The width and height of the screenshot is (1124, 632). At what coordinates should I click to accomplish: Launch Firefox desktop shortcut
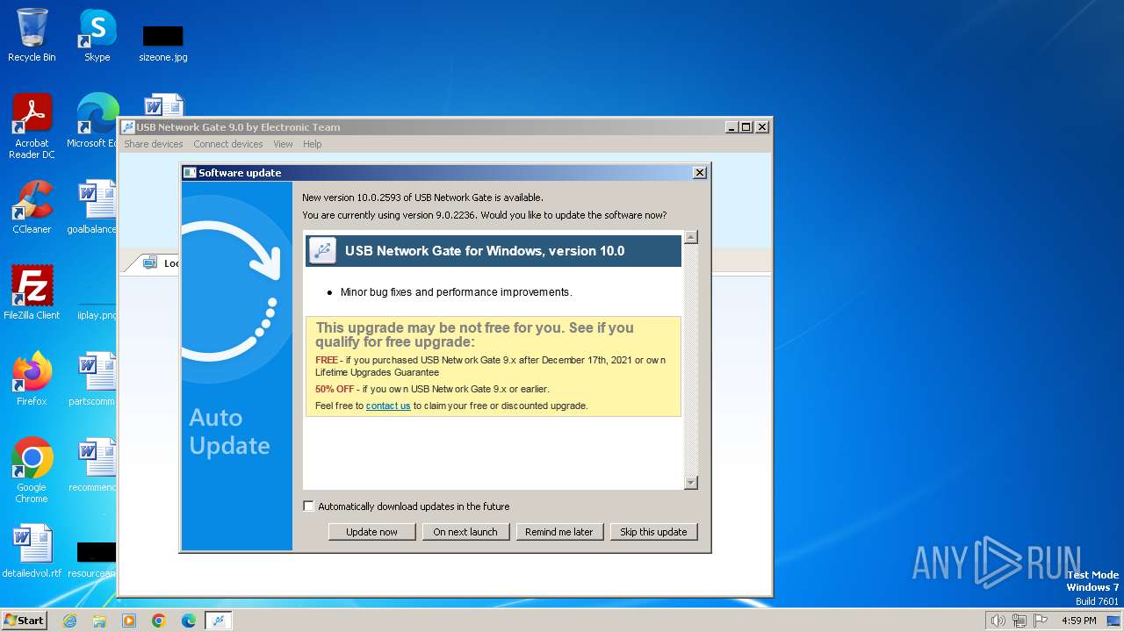point(32,378)
